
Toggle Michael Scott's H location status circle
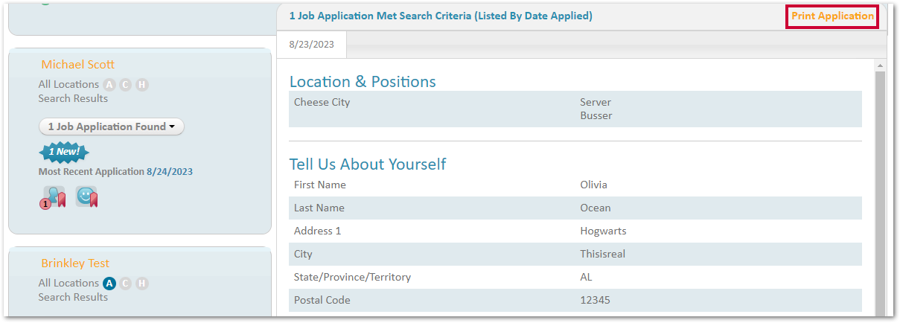click(x=142, y=85)
